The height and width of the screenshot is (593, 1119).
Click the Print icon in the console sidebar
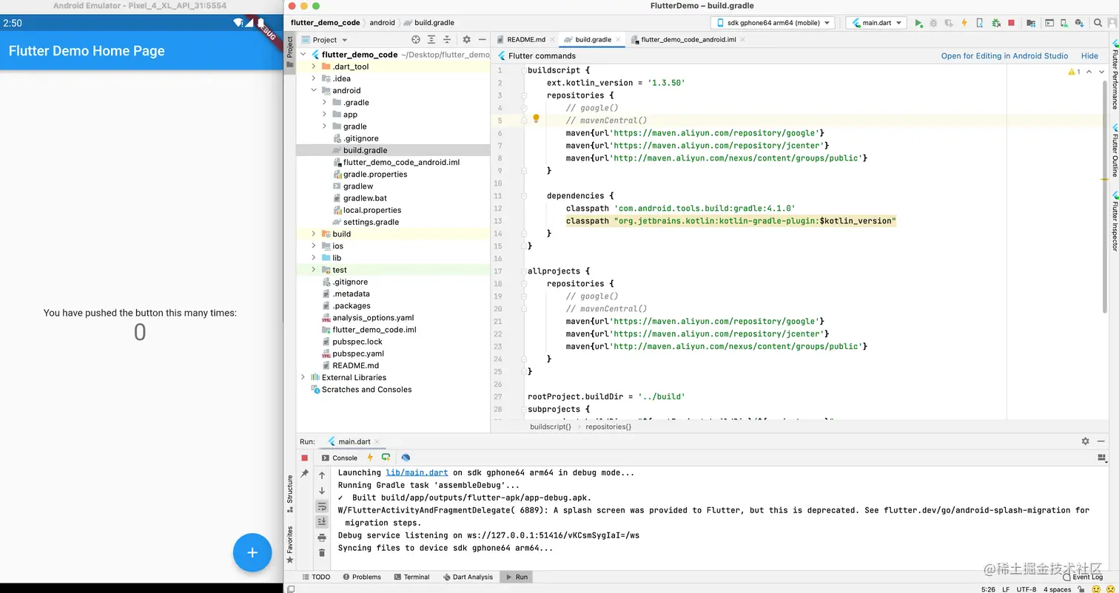[322, 538]
